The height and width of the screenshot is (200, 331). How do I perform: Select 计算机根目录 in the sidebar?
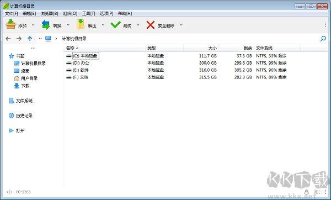[x=33, y=64]
